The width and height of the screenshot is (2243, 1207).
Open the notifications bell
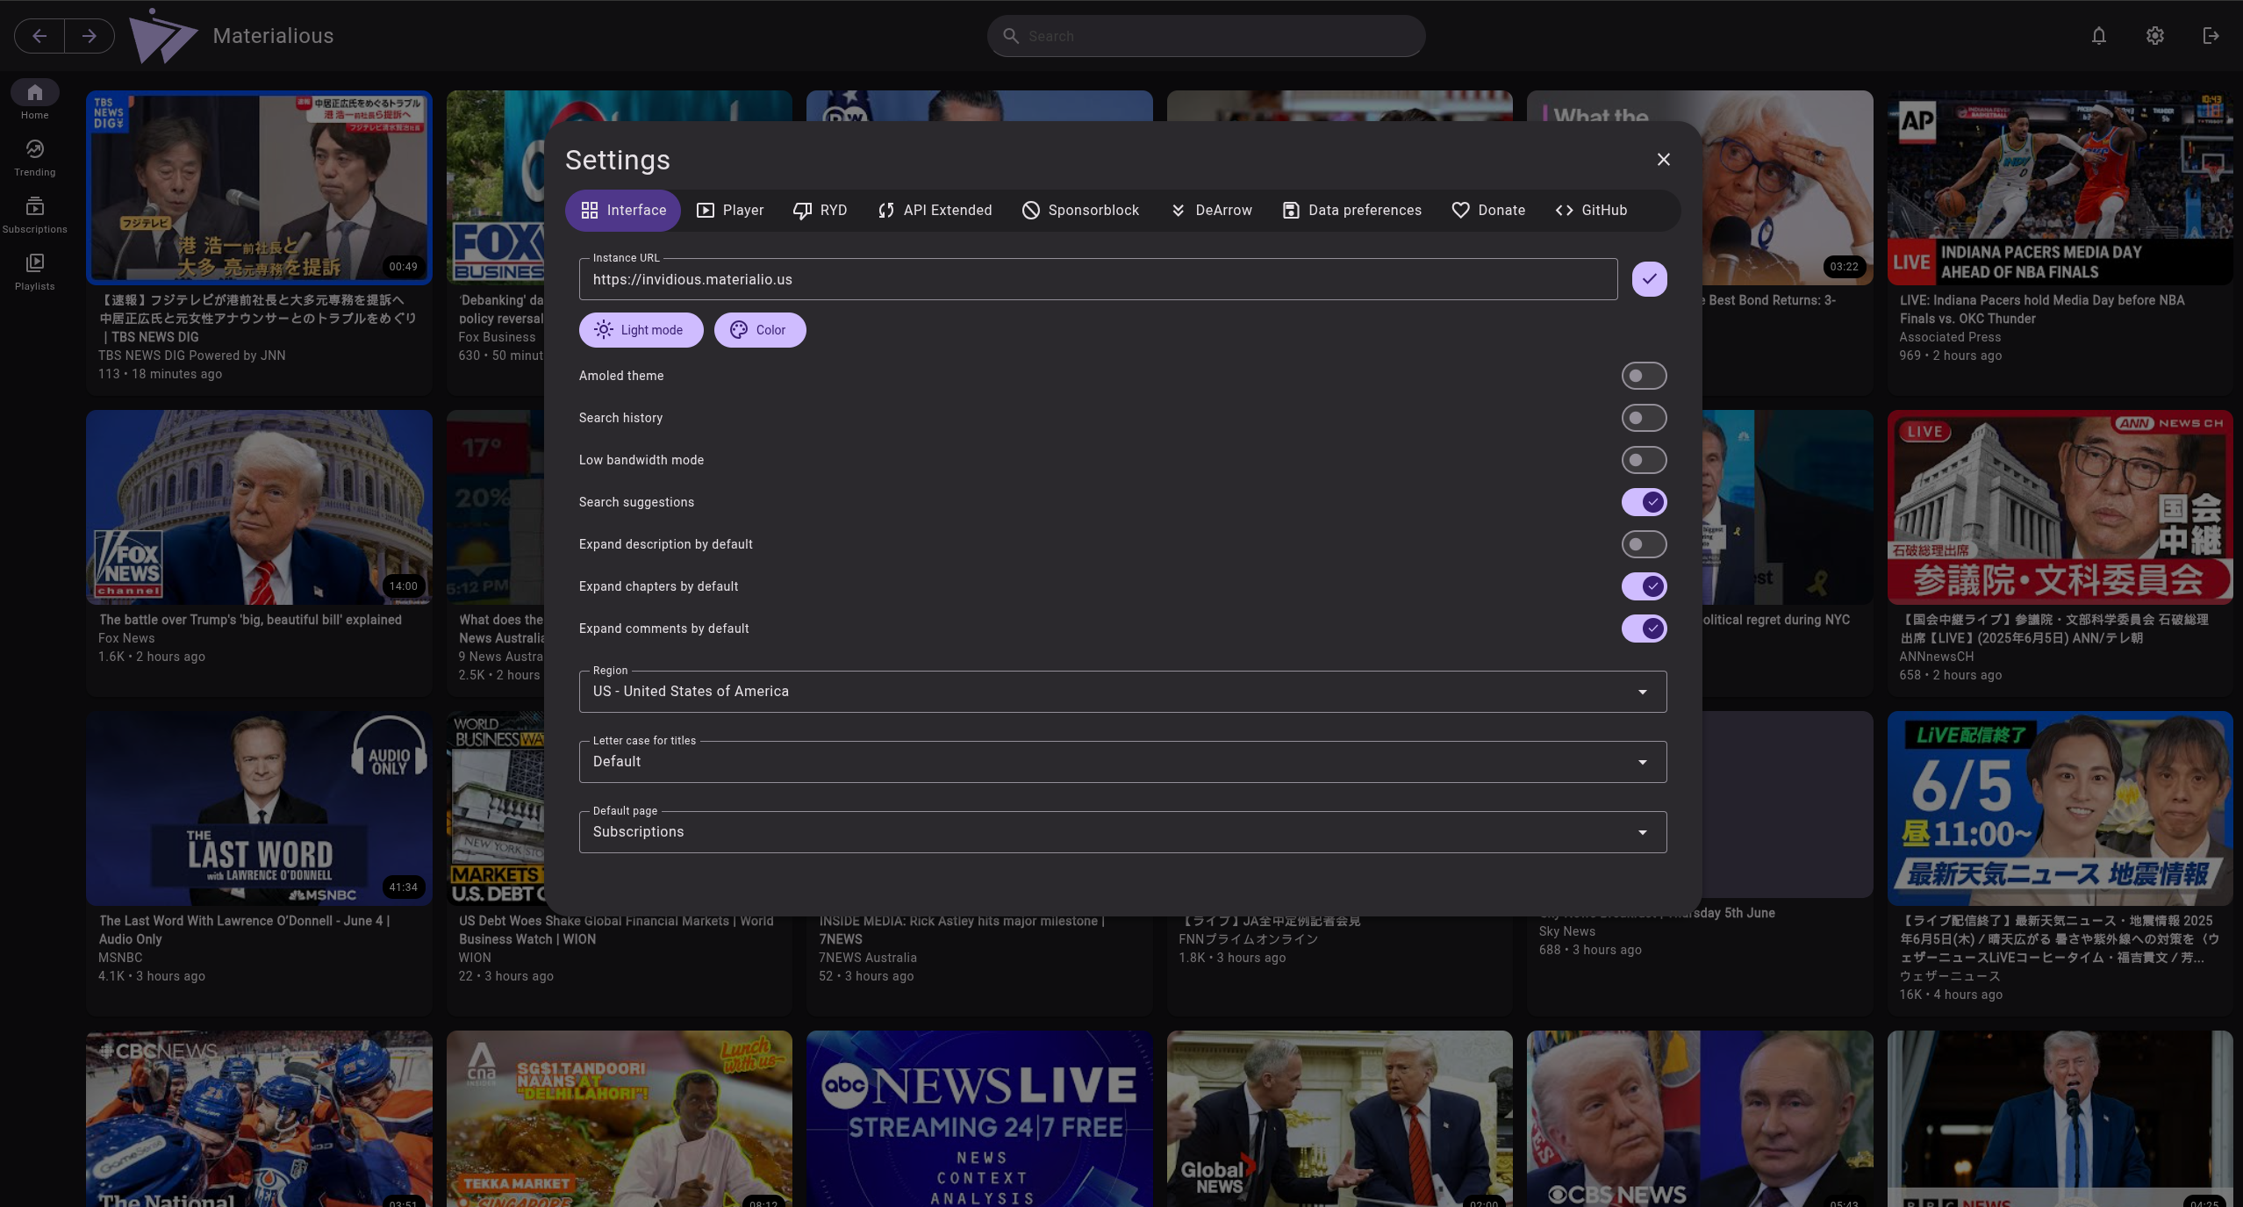(x=2098, y=36)
